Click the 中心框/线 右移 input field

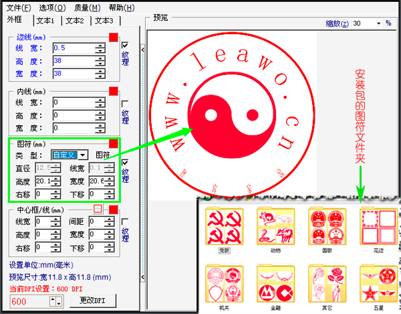point(43,248)
